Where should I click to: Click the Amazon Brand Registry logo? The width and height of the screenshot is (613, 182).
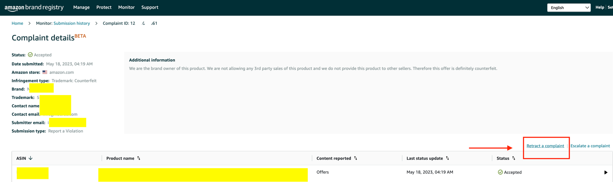click(x=35, y=7)
